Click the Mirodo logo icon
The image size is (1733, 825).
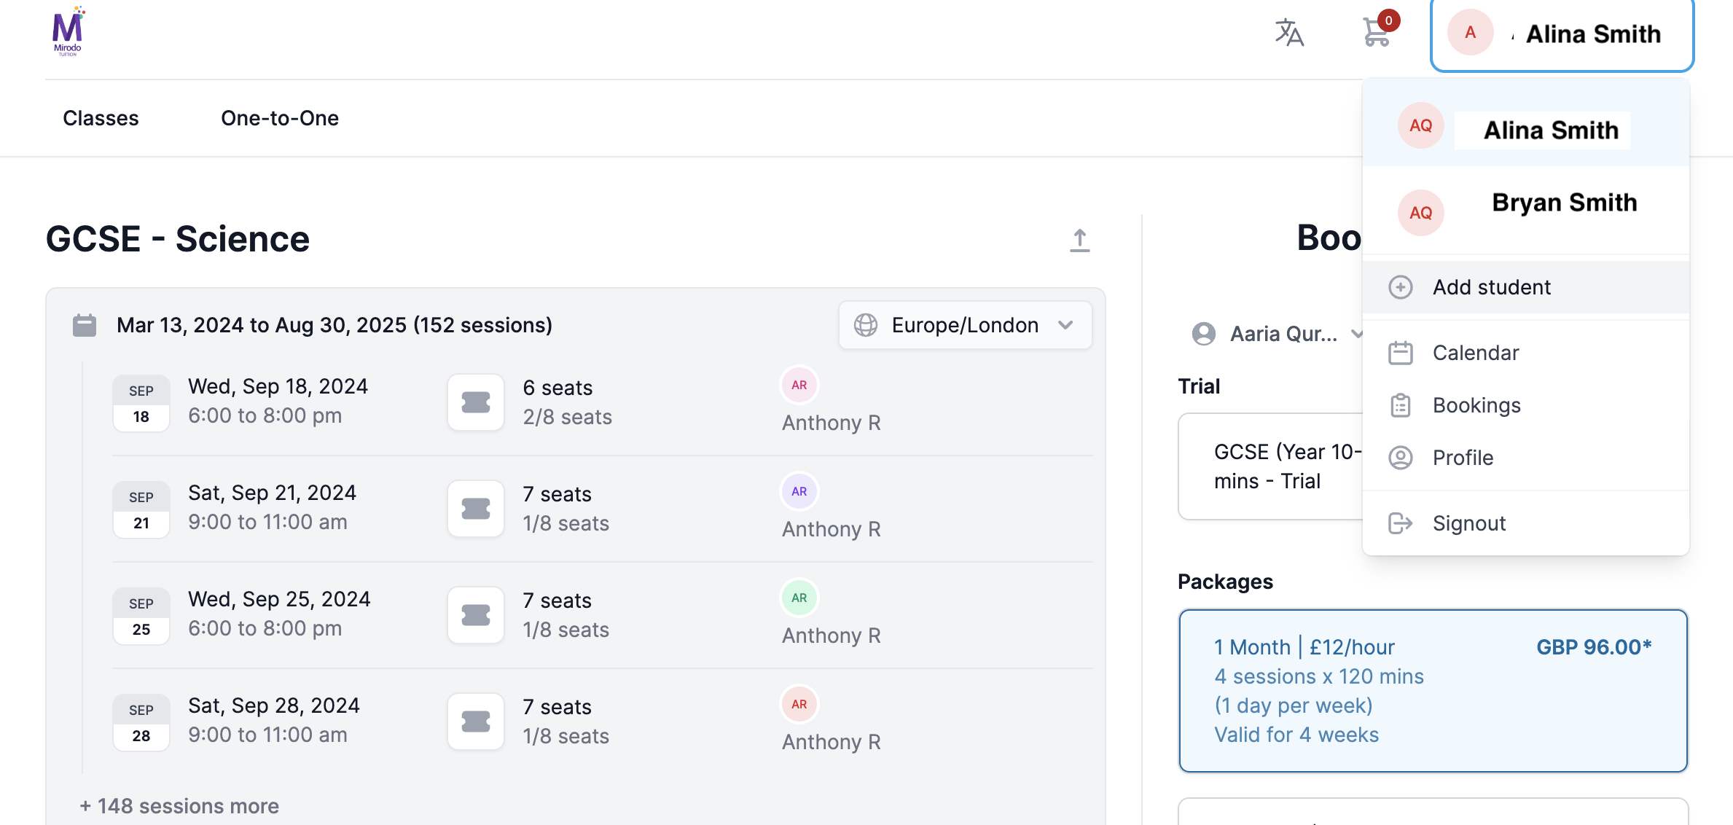[x=68, y=32]
